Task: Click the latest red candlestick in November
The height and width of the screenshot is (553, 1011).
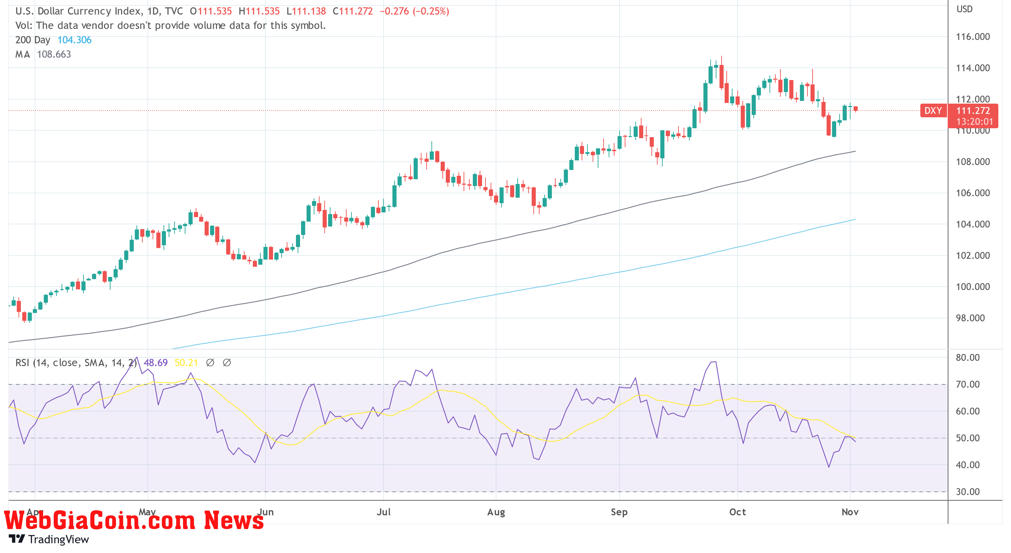Action: [x=856, y=109]
